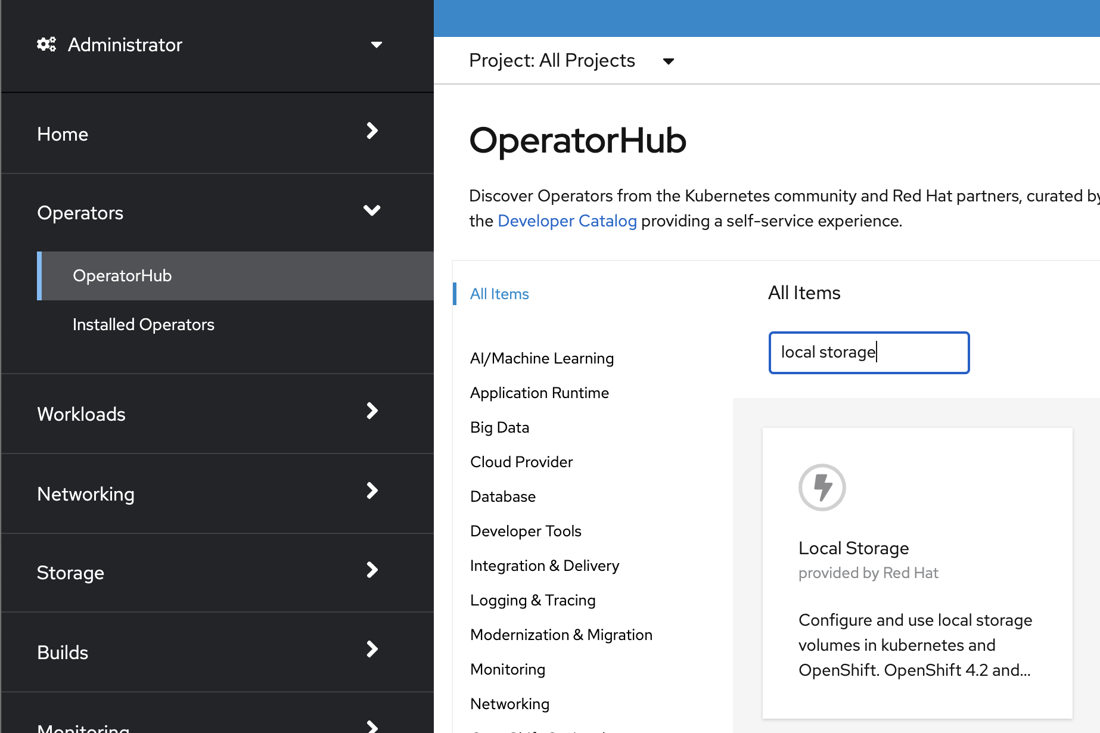This screenshot has height=733, width=1100.
Task: Click the All Items results heading
Action: [x=804, y=293]
